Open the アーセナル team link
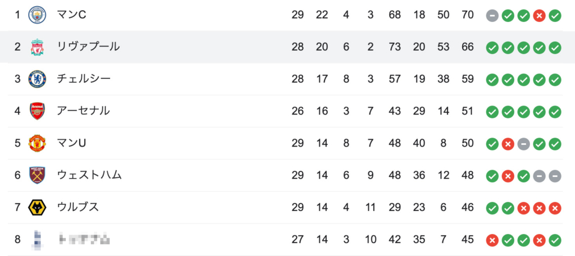The height and width of the screenshot is (256, 575). click(x=83, y=111)
